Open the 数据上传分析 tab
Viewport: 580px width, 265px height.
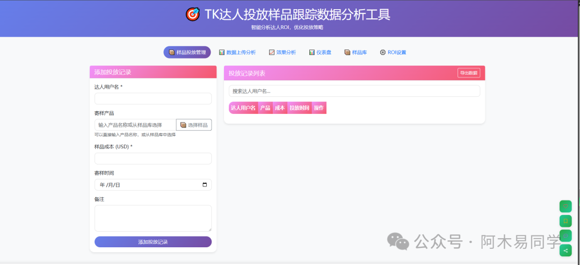237,52
